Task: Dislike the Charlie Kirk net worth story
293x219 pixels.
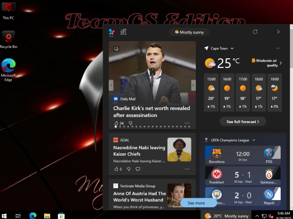Action: point(130,123)
